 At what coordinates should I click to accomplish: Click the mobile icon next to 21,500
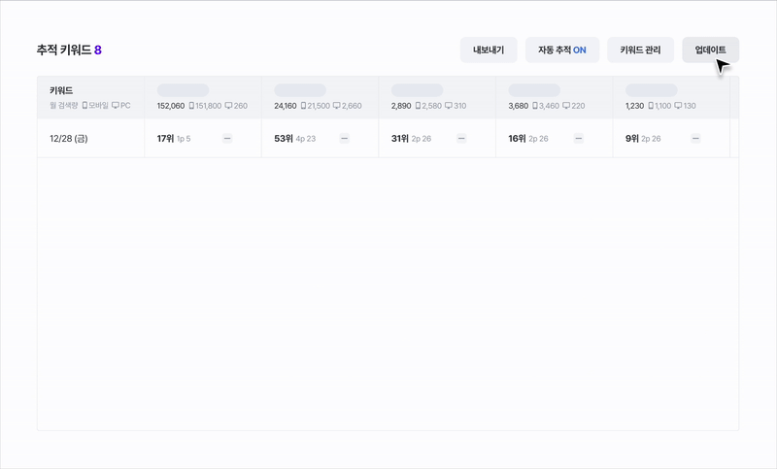[303, 106]
